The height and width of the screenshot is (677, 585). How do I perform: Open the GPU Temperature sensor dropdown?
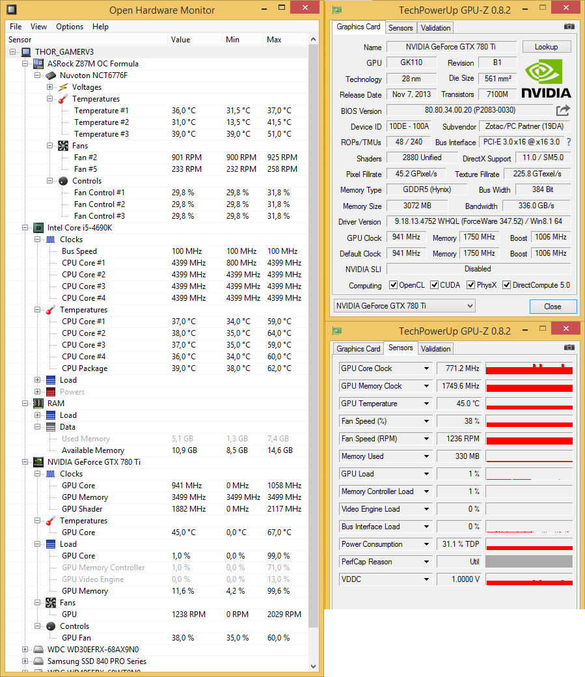pos(426,404)
